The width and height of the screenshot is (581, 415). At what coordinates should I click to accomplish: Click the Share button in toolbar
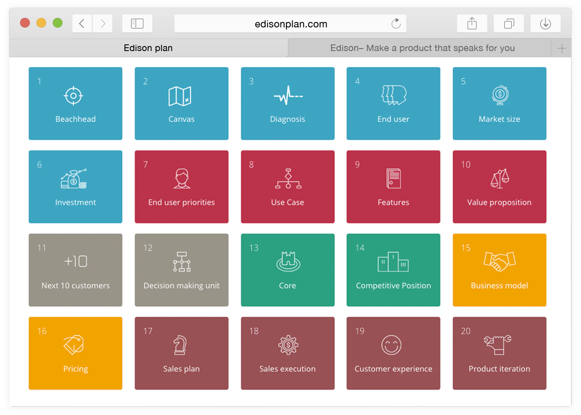472,24
